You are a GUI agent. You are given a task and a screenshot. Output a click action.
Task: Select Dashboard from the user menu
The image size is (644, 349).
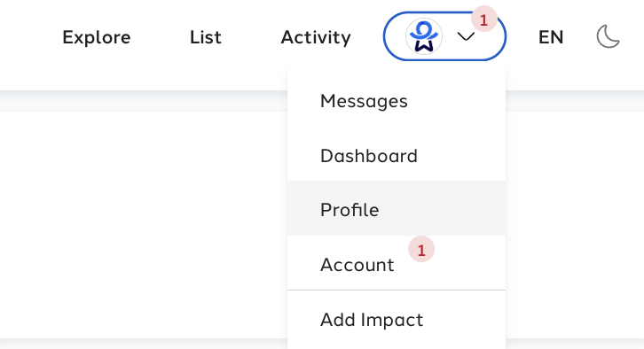(x=397, y=156)
